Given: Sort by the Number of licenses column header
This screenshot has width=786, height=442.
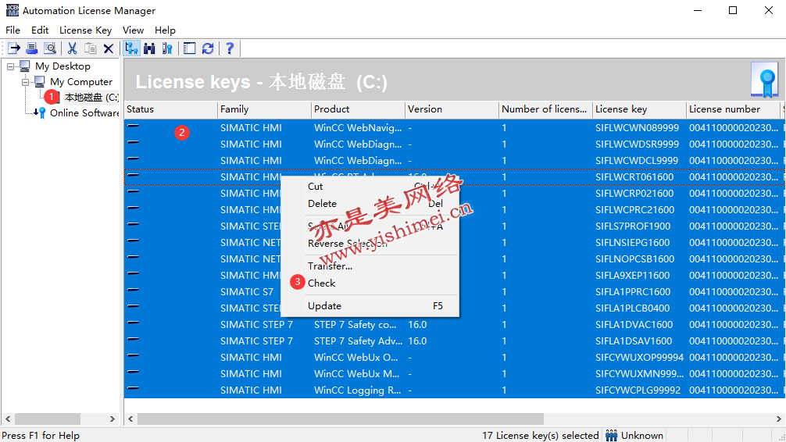Looking at the screenshot, I should pos(545,109).
